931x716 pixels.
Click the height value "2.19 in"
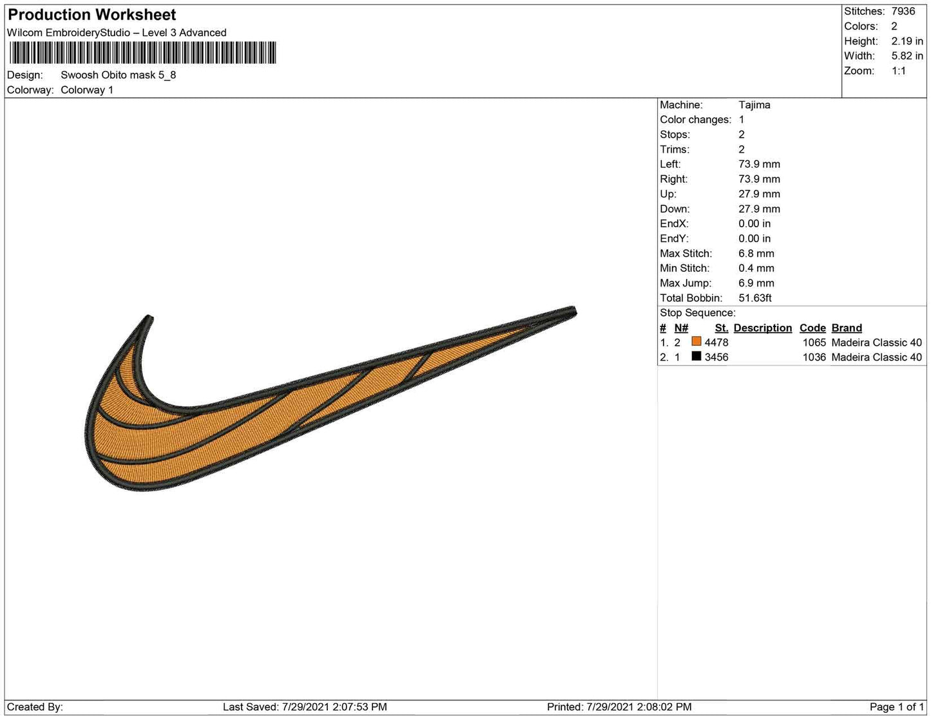click(907, 41)
